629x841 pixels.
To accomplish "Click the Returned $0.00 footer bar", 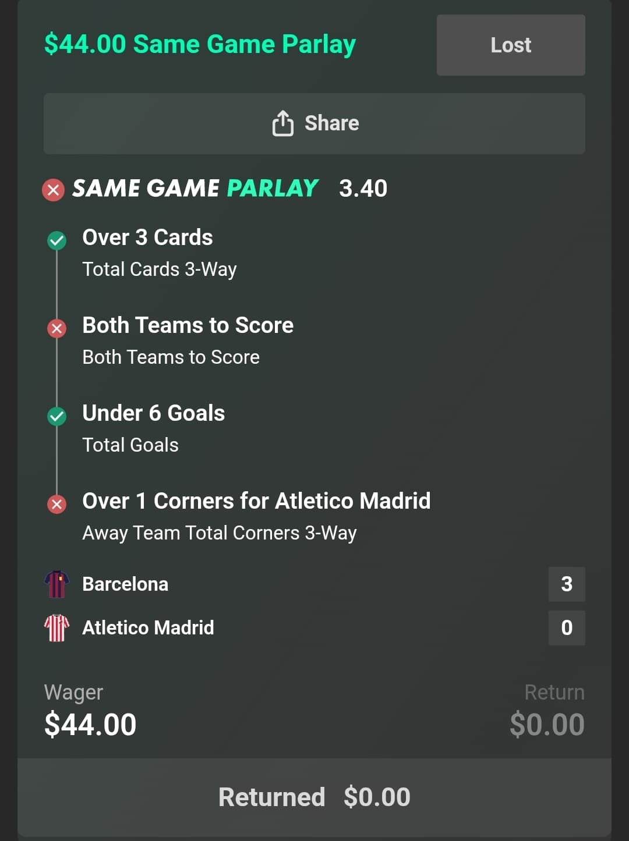I will point(314,797).
